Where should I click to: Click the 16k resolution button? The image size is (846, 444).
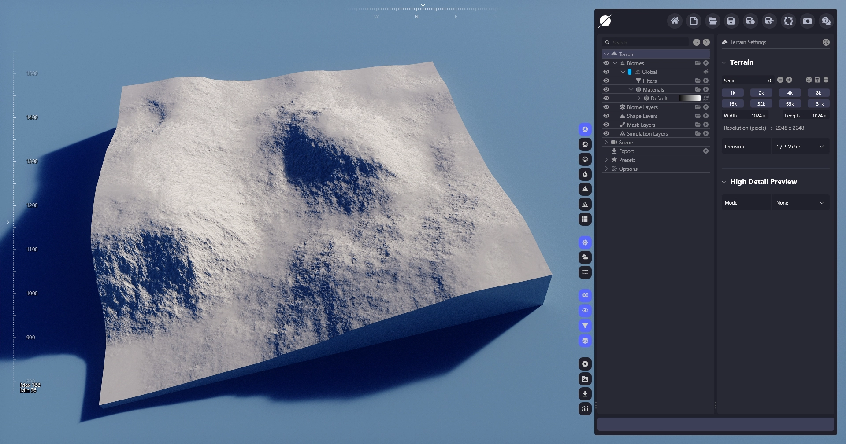(732, 104)
